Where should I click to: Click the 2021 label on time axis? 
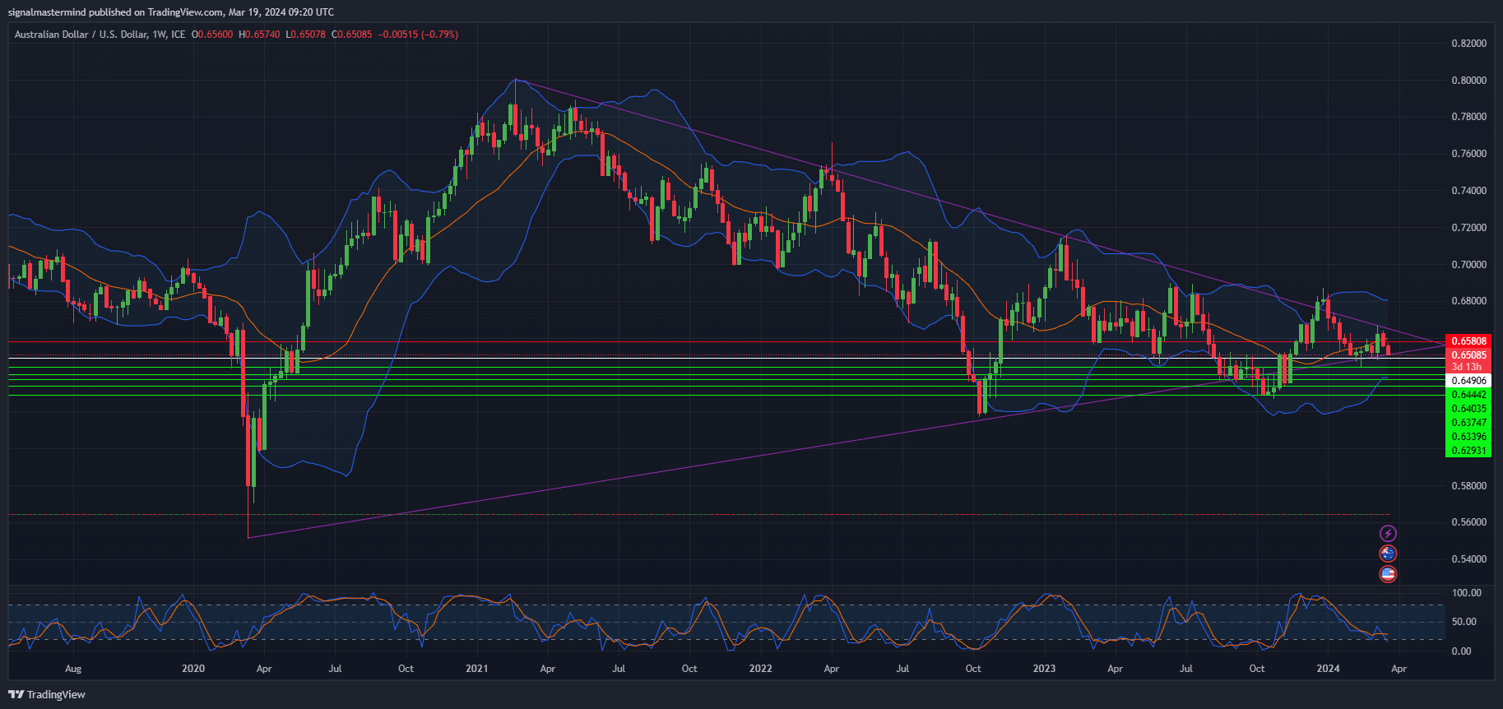[x=477, y=669]
